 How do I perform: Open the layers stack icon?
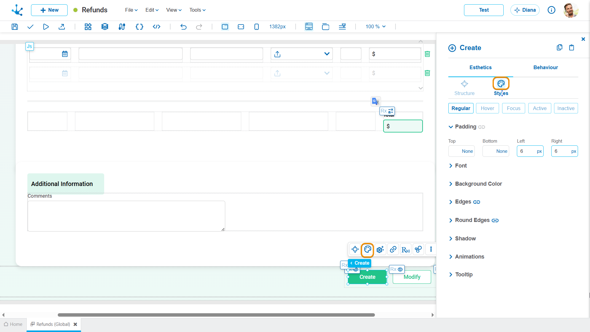(x=105, y=27)
